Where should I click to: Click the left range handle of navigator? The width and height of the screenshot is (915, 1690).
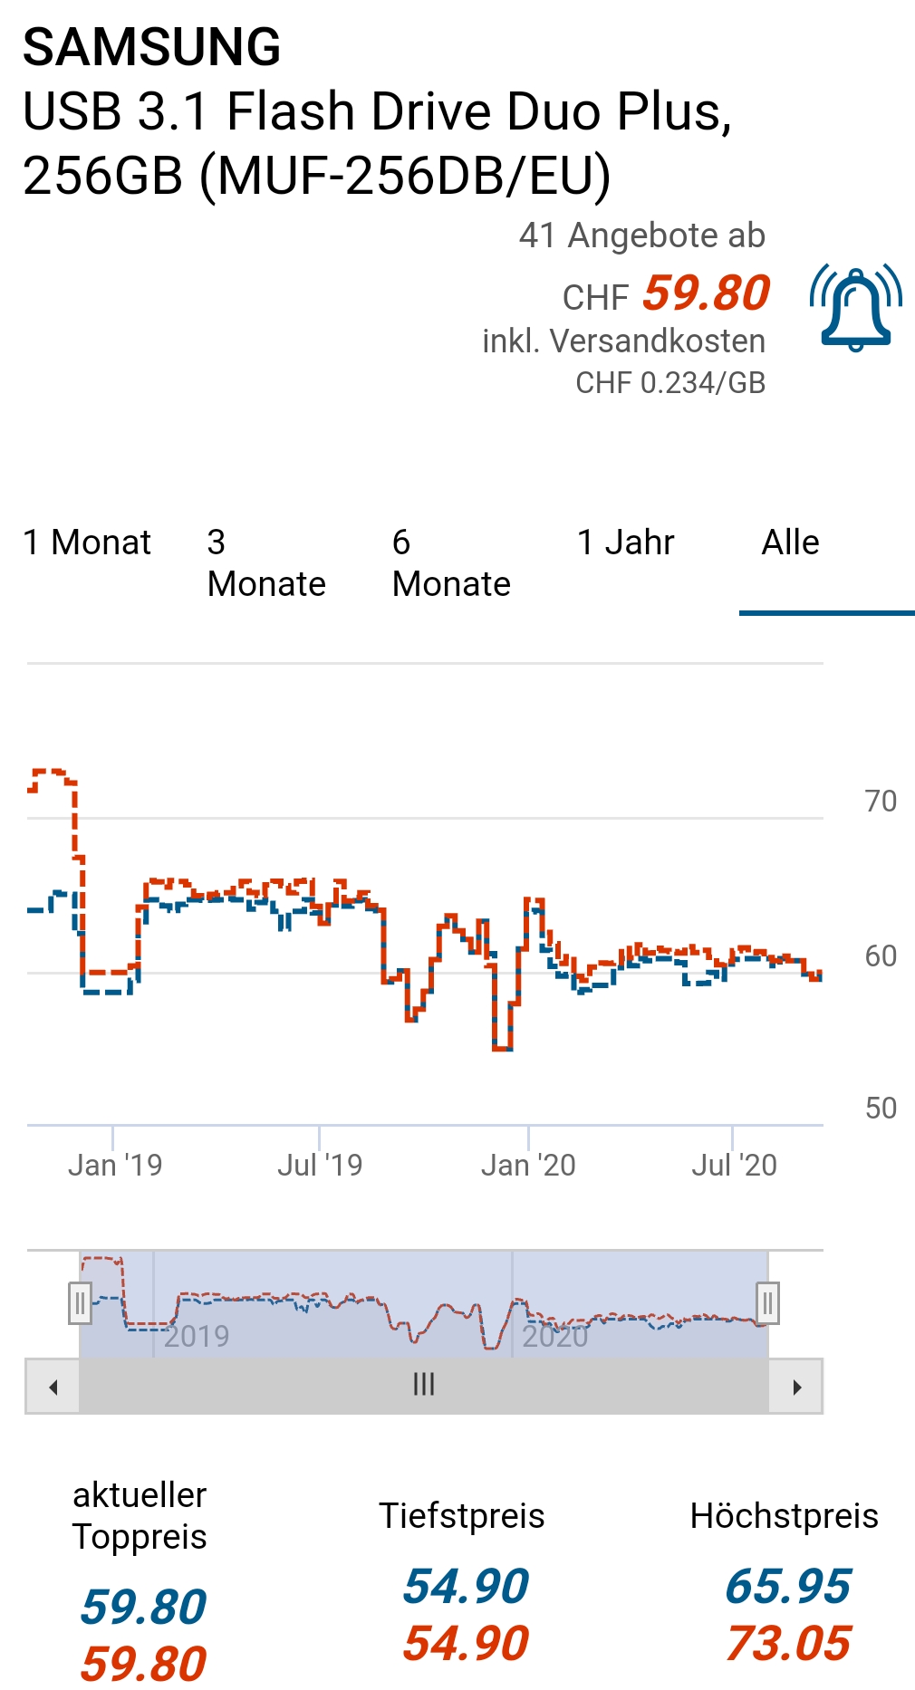80,1303
